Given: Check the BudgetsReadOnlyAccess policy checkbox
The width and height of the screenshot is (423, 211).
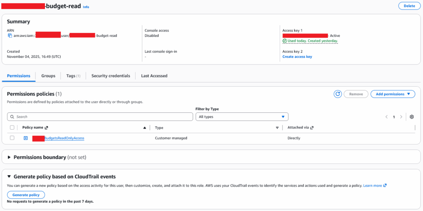Looking at the screenshot, I should [12, 138].
